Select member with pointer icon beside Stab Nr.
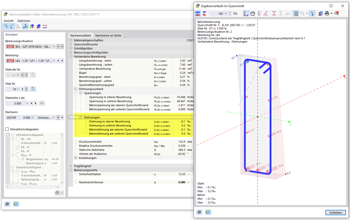Screen dimensions: 350x220 coord(33,89)
